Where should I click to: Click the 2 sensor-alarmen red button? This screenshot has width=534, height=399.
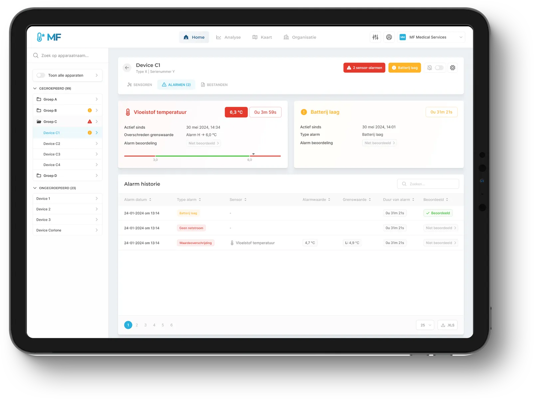[x=364, y=68]
